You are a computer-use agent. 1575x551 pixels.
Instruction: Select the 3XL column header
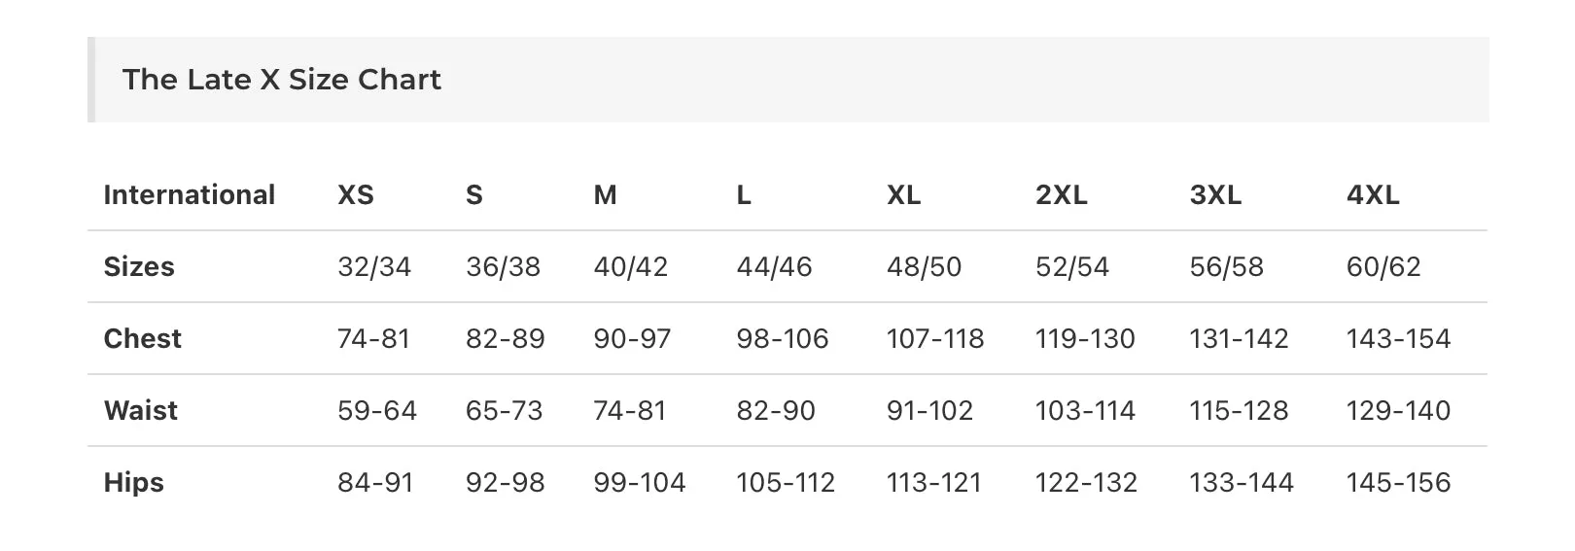pyautogui.click(x=1215, y=195)
